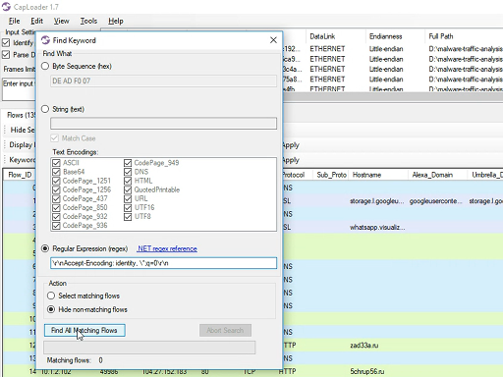This screenshot has width=503, height=377.
Task: Open the Help menu
Action: (116, 21)
